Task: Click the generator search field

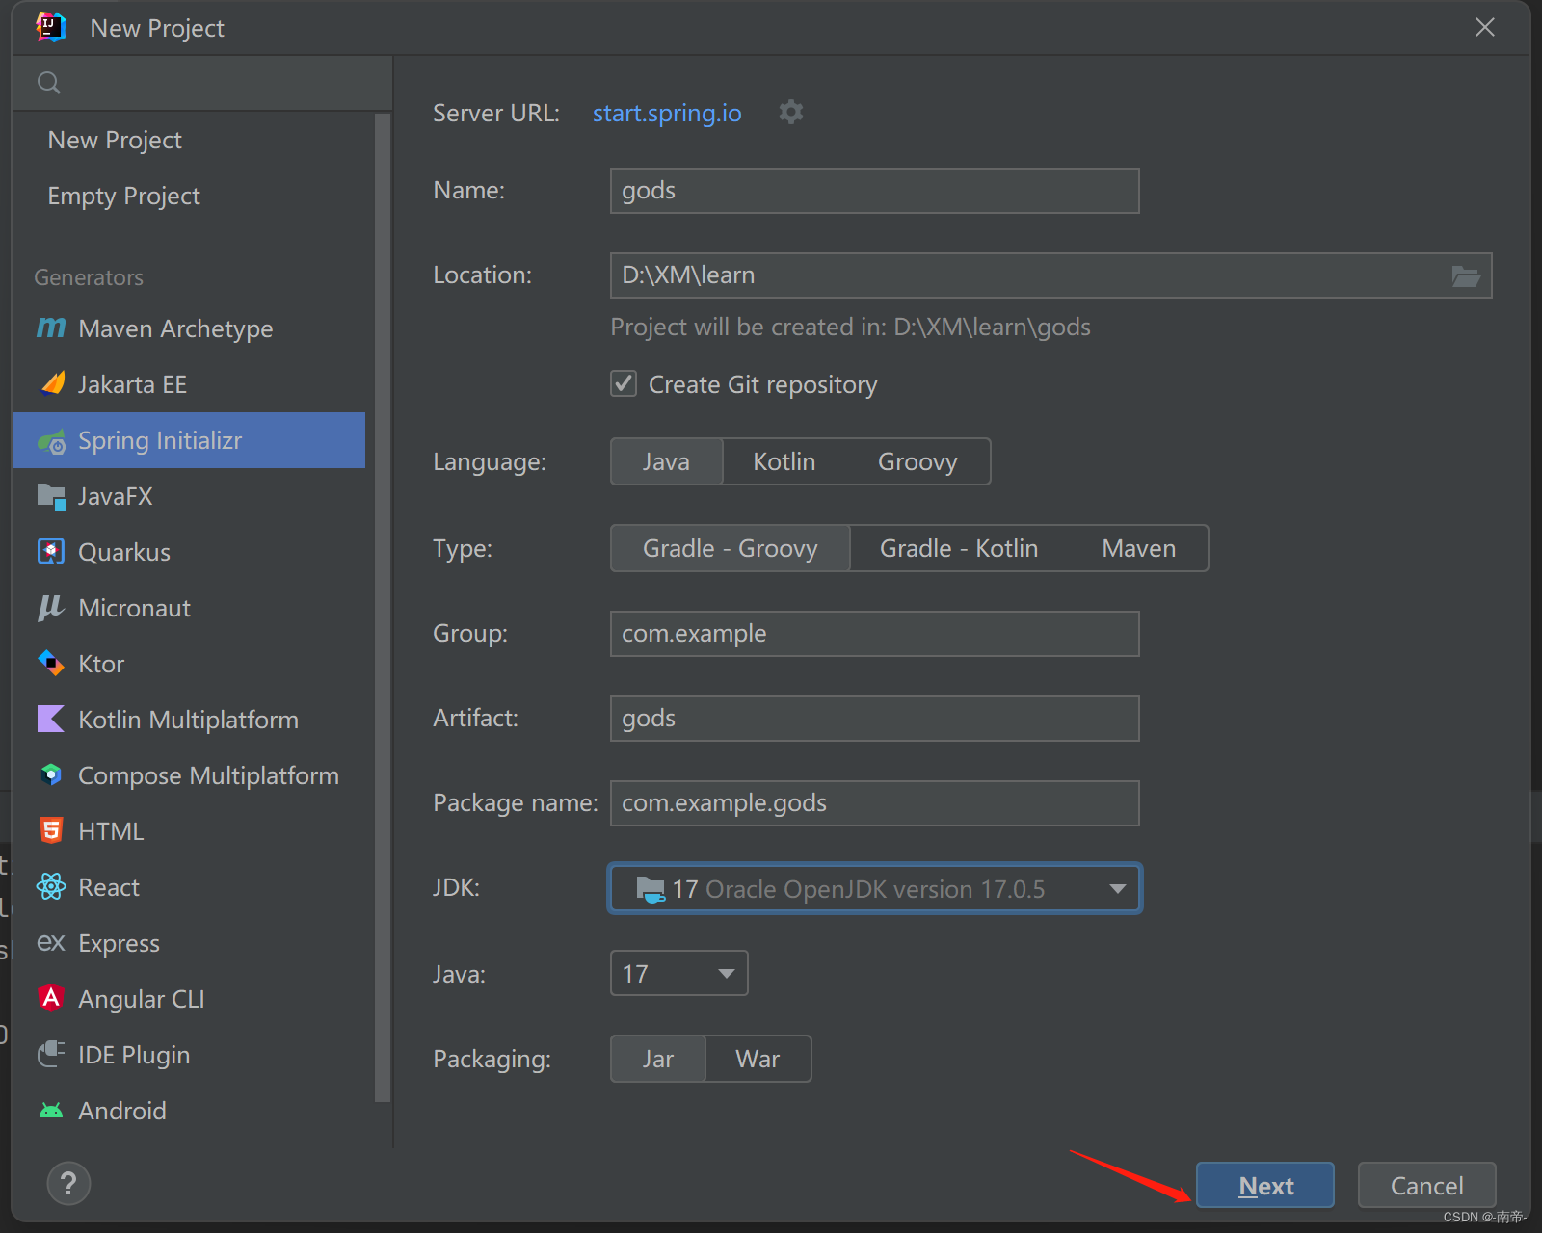Action: (x=202, y=83)
